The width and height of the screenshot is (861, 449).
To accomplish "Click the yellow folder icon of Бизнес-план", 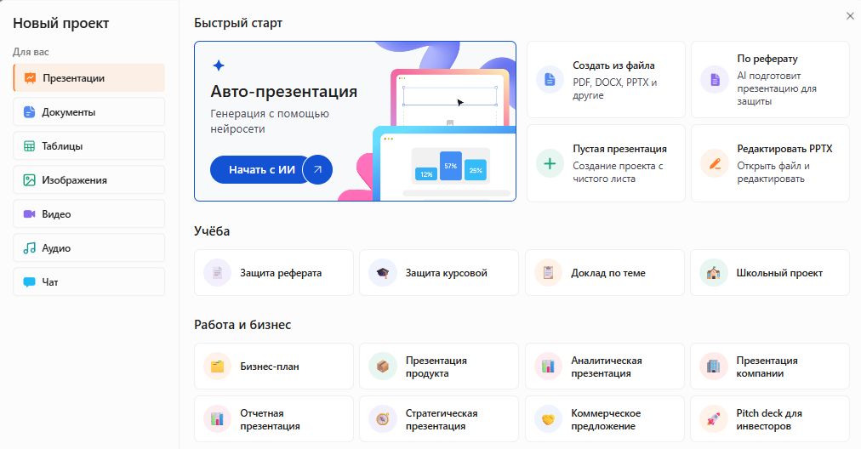I will pyautogui.click(x=218, y=367).
